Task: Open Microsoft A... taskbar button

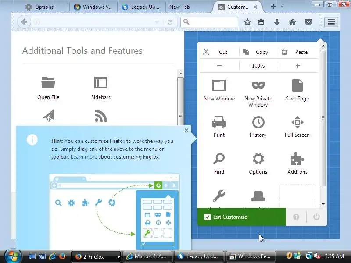Action: click(147, 256)
